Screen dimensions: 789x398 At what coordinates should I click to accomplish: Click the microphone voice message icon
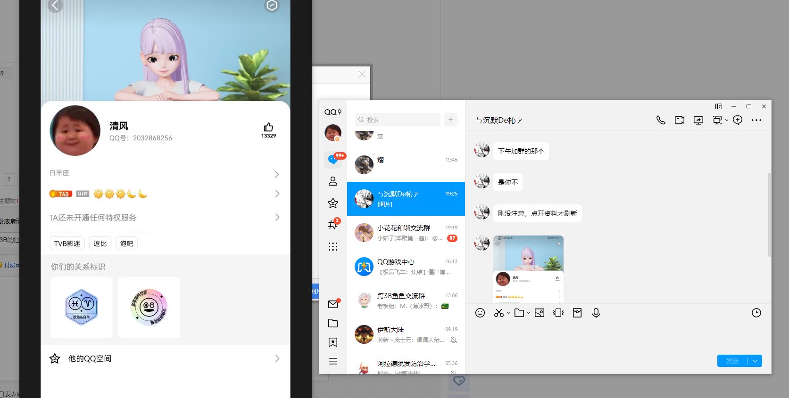coord(596,313)
